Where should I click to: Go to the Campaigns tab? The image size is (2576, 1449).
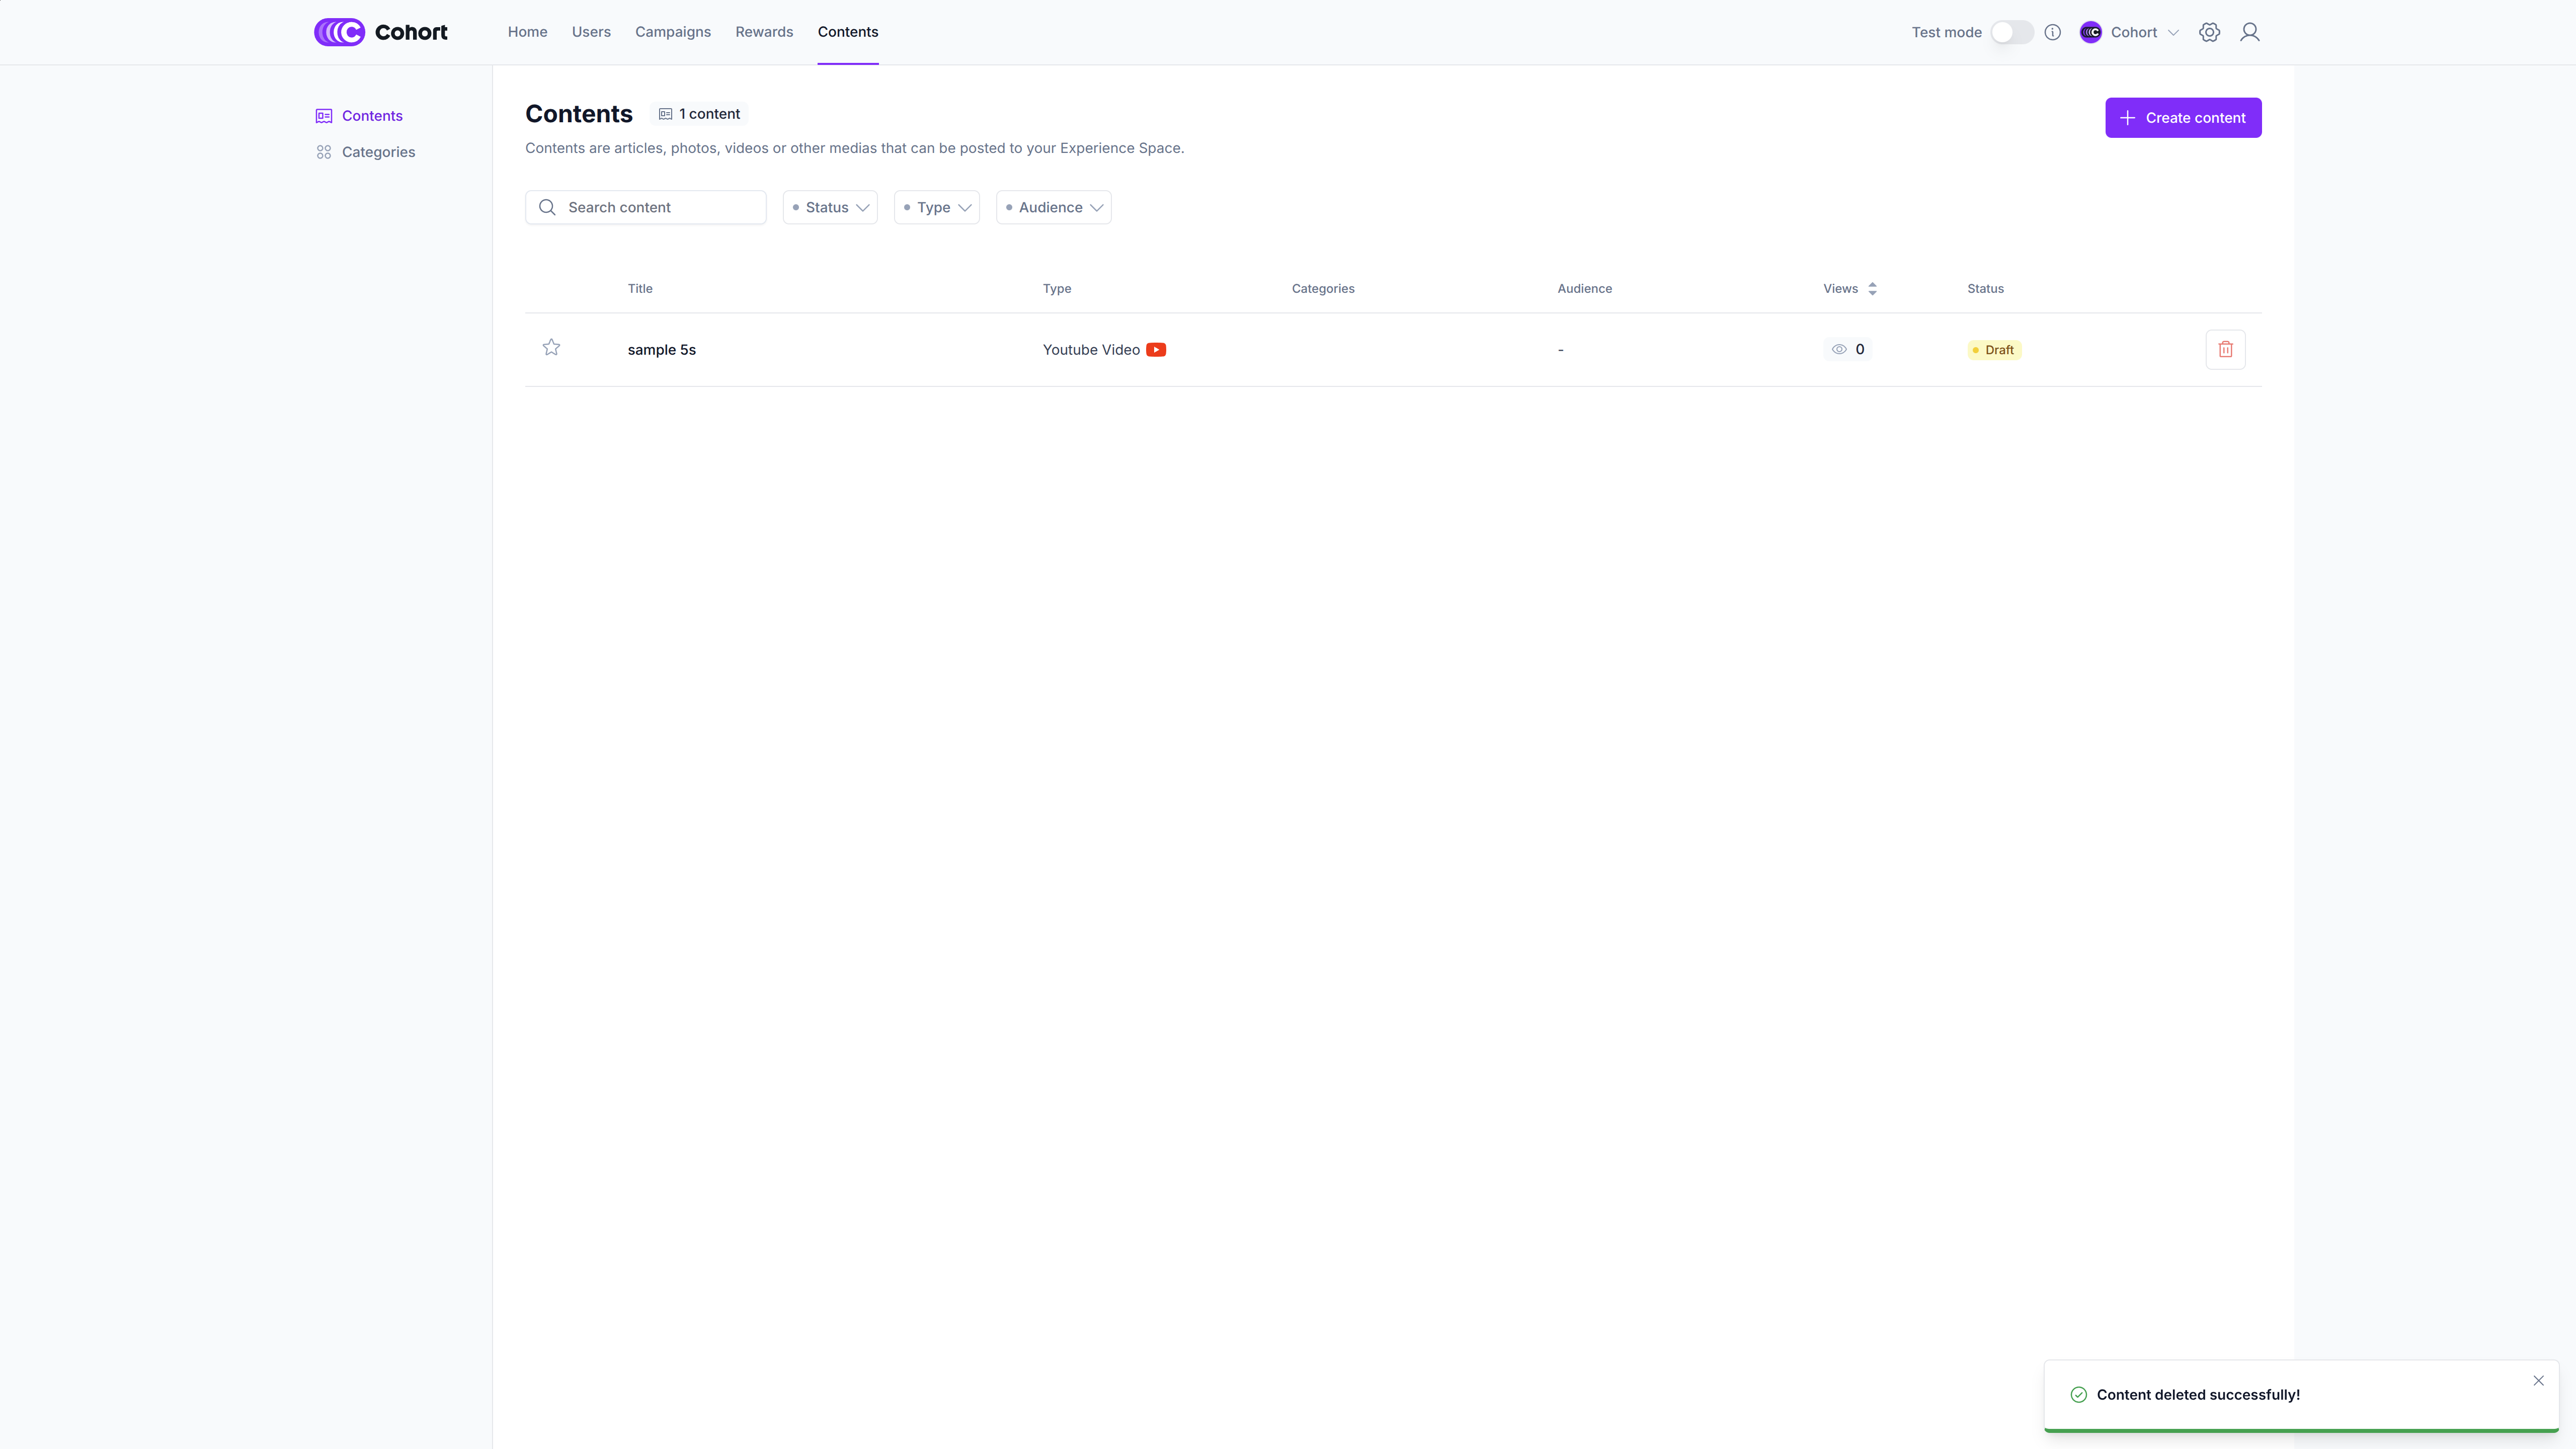672,32
